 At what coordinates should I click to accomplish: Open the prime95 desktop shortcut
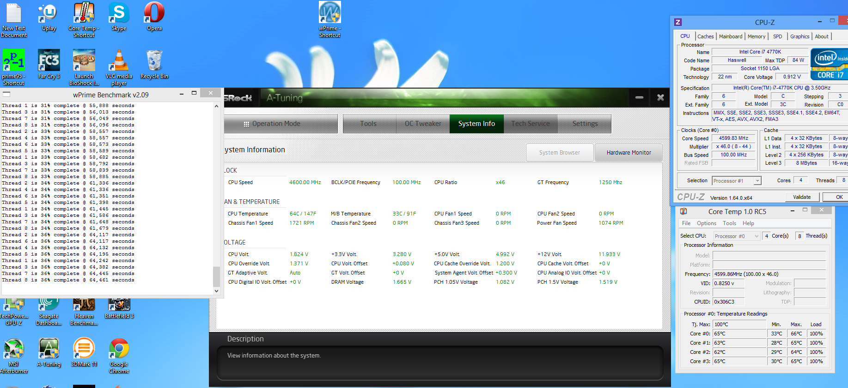point(14,68)
